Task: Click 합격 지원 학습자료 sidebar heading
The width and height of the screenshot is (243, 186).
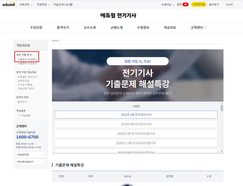Action: (x=26, y=72)
